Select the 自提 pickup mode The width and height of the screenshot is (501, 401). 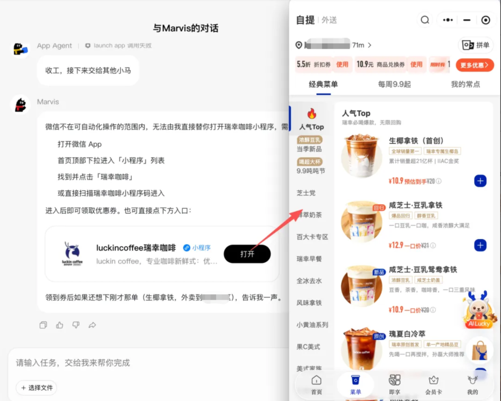(305, 20)
